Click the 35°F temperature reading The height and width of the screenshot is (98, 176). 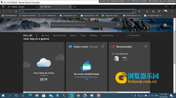(43, 80)
